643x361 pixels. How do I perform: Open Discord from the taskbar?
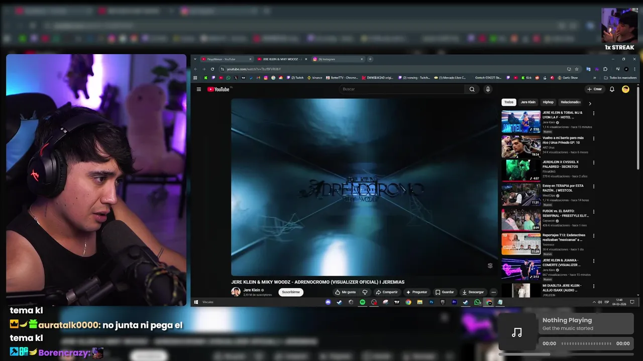(x=328, y=302)
